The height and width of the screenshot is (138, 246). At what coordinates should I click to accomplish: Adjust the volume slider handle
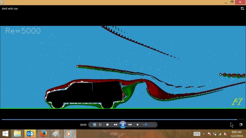coord(146,125)
